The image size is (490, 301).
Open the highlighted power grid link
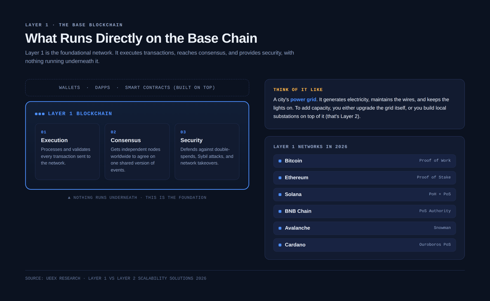(303, 100)
